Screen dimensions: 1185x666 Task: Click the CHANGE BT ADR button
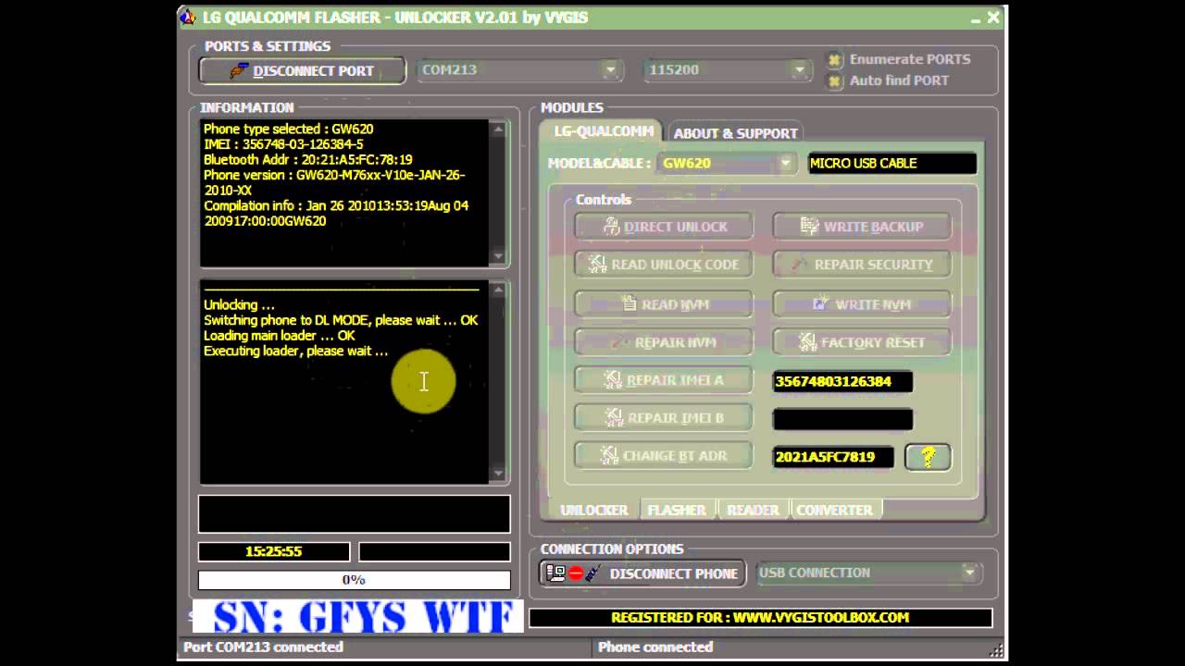pyautogui.click(x=664, y=456)
